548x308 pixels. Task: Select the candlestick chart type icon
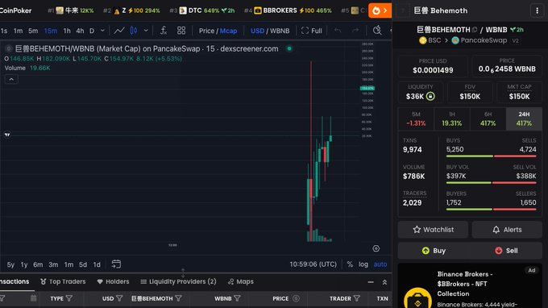click(134, 31)
